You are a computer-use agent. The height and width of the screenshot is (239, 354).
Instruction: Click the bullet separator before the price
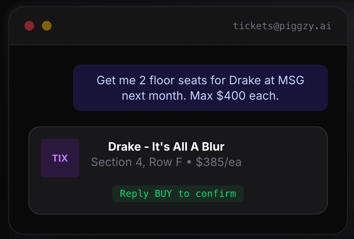tap(189, 162)
